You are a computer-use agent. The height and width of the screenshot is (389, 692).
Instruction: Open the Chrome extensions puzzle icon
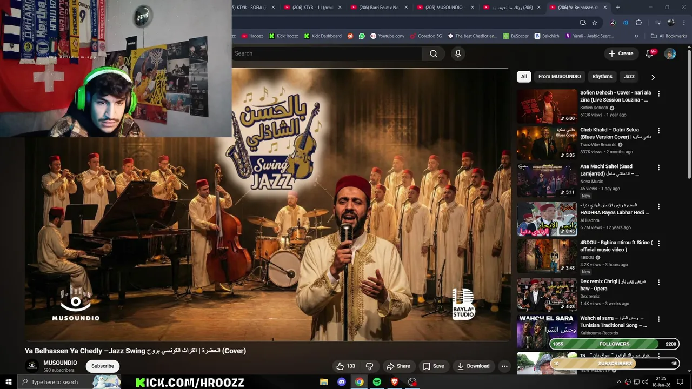point(639,23)
